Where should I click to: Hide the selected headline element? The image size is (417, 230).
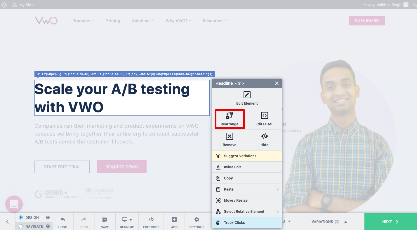[264, 140]
